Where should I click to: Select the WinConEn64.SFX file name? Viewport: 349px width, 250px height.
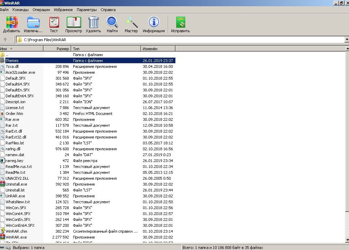pyautogui.click(x=20, y=225)
